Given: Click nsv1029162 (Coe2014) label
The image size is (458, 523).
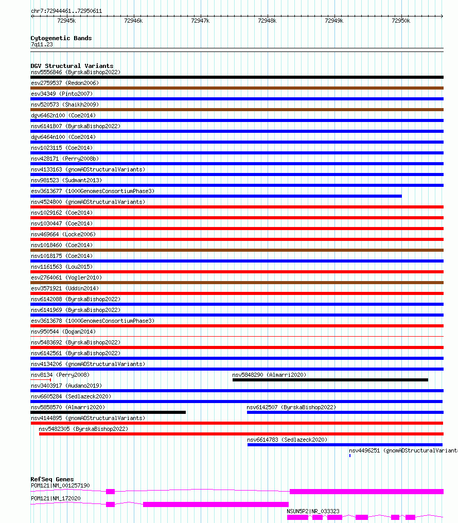Looking at the screenshot, I should pos(62,213).
